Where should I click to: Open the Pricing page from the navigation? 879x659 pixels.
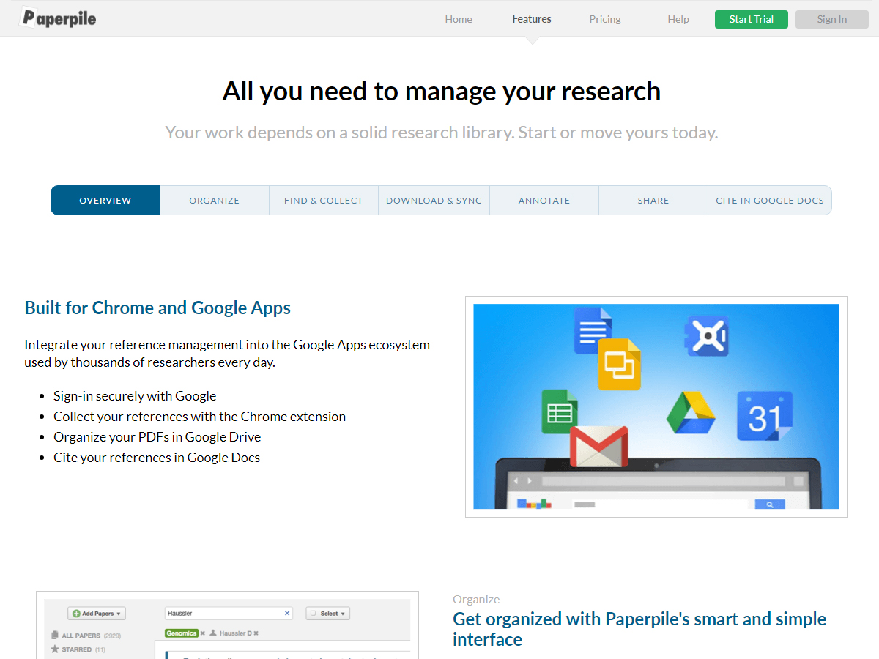click(604, 19)
